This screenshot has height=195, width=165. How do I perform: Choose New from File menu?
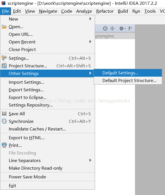tap(48, 19)
